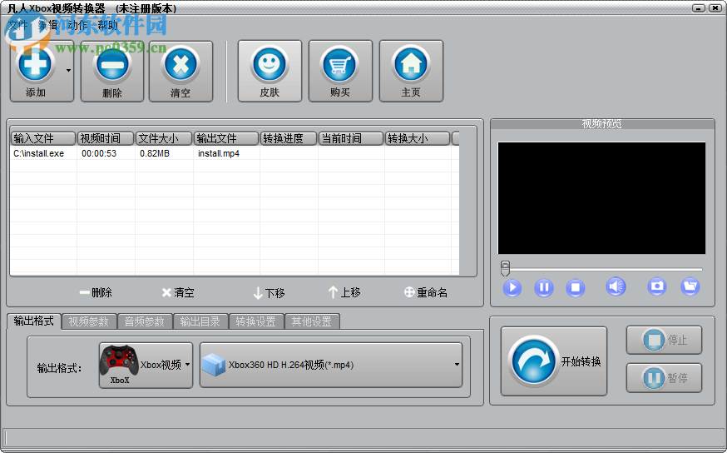Click the video preview seek slider handle
Viewport: 727px width, 453px height.
click(x=506, y=268)
